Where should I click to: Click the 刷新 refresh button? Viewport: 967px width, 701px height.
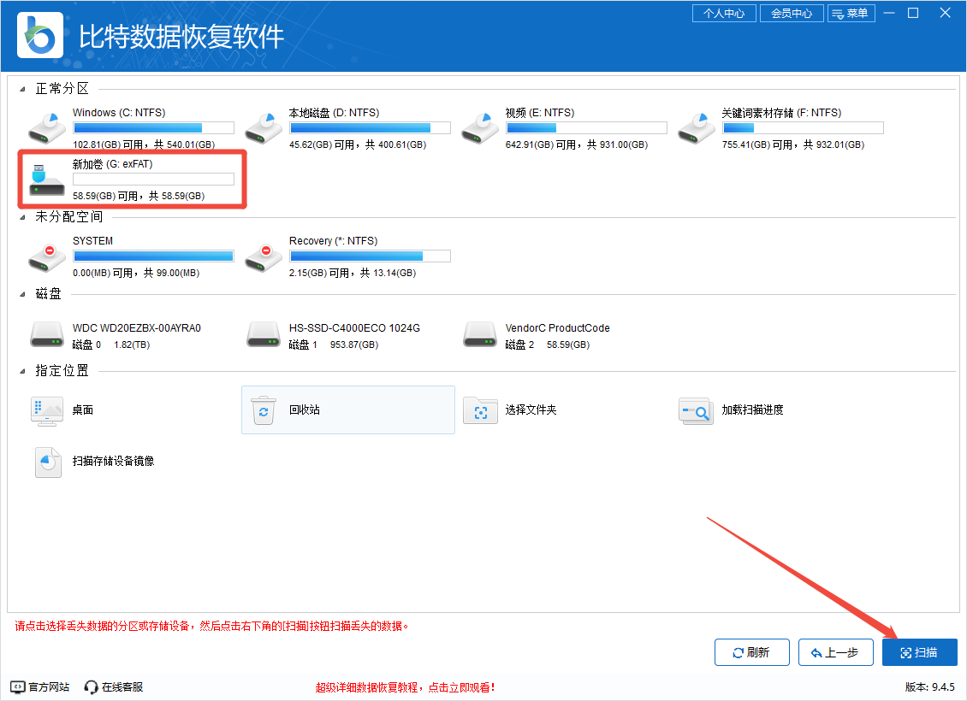pyautogui.click(x=751, y=651)
